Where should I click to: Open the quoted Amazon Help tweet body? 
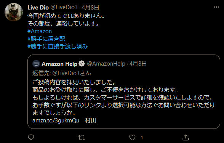(124, 98)
